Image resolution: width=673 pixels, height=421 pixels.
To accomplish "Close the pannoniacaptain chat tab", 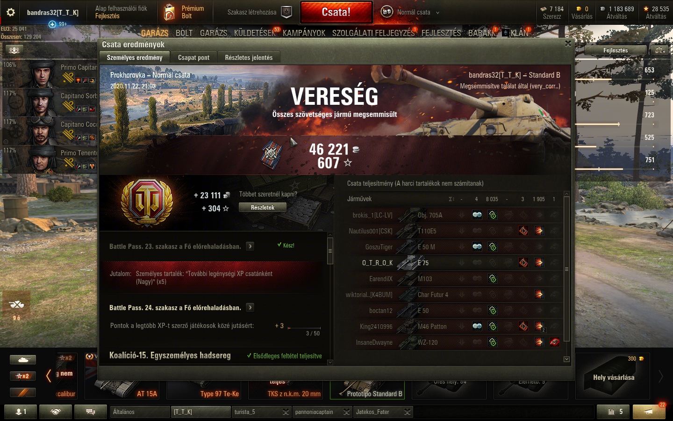I will coord(346,412).
